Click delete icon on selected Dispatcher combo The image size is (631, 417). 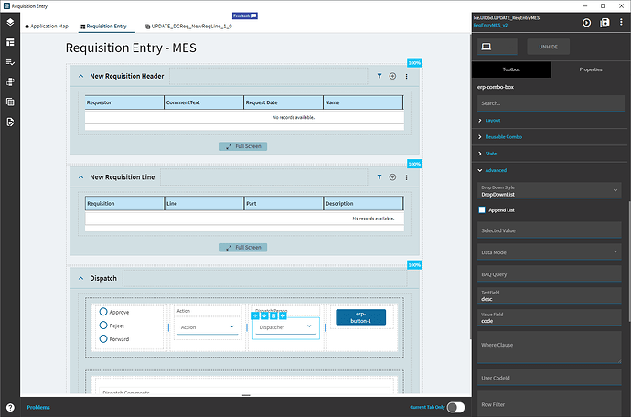273,316
